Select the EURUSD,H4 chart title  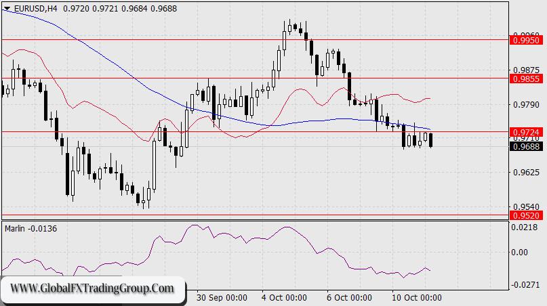[35, 8]
